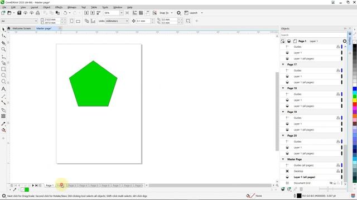This screenshot has height=200, width=357.
Task: Open the zoom level dropdown
Action: pos(122,13)
